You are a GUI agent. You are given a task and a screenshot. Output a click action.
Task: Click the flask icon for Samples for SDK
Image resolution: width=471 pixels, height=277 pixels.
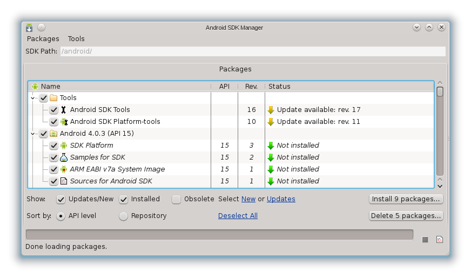coord(64,157)
